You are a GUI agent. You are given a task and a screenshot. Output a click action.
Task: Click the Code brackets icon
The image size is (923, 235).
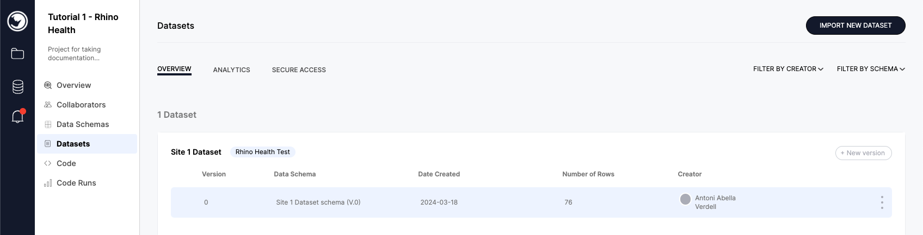pyautogui.click(x=48, y=163)
